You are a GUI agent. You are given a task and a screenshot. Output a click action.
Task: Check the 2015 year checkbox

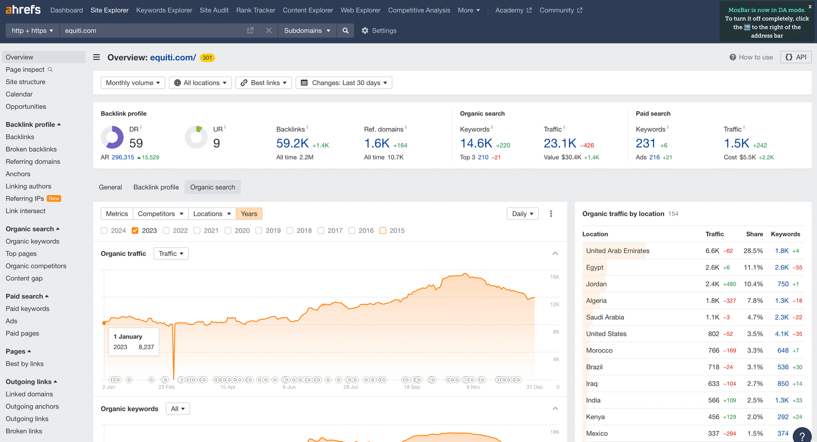click(x=382, y=230)
